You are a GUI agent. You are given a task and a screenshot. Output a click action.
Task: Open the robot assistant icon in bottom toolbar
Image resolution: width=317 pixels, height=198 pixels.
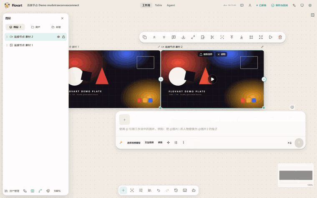194,191
